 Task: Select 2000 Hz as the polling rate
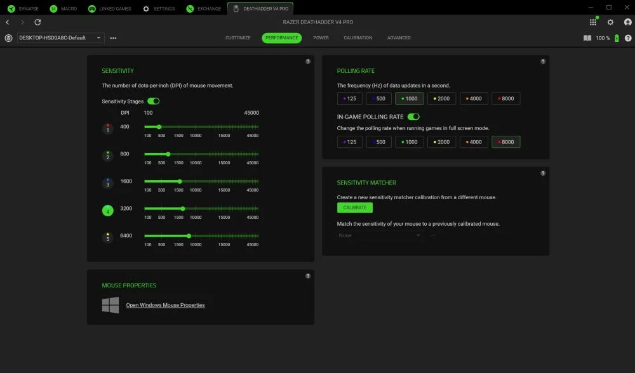click(441, 98)
